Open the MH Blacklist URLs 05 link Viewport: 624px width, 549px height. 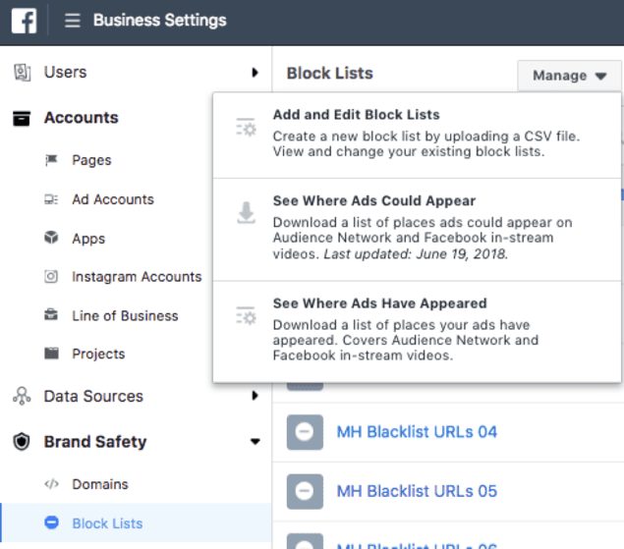pyautogui.click(x=417, y=491)
